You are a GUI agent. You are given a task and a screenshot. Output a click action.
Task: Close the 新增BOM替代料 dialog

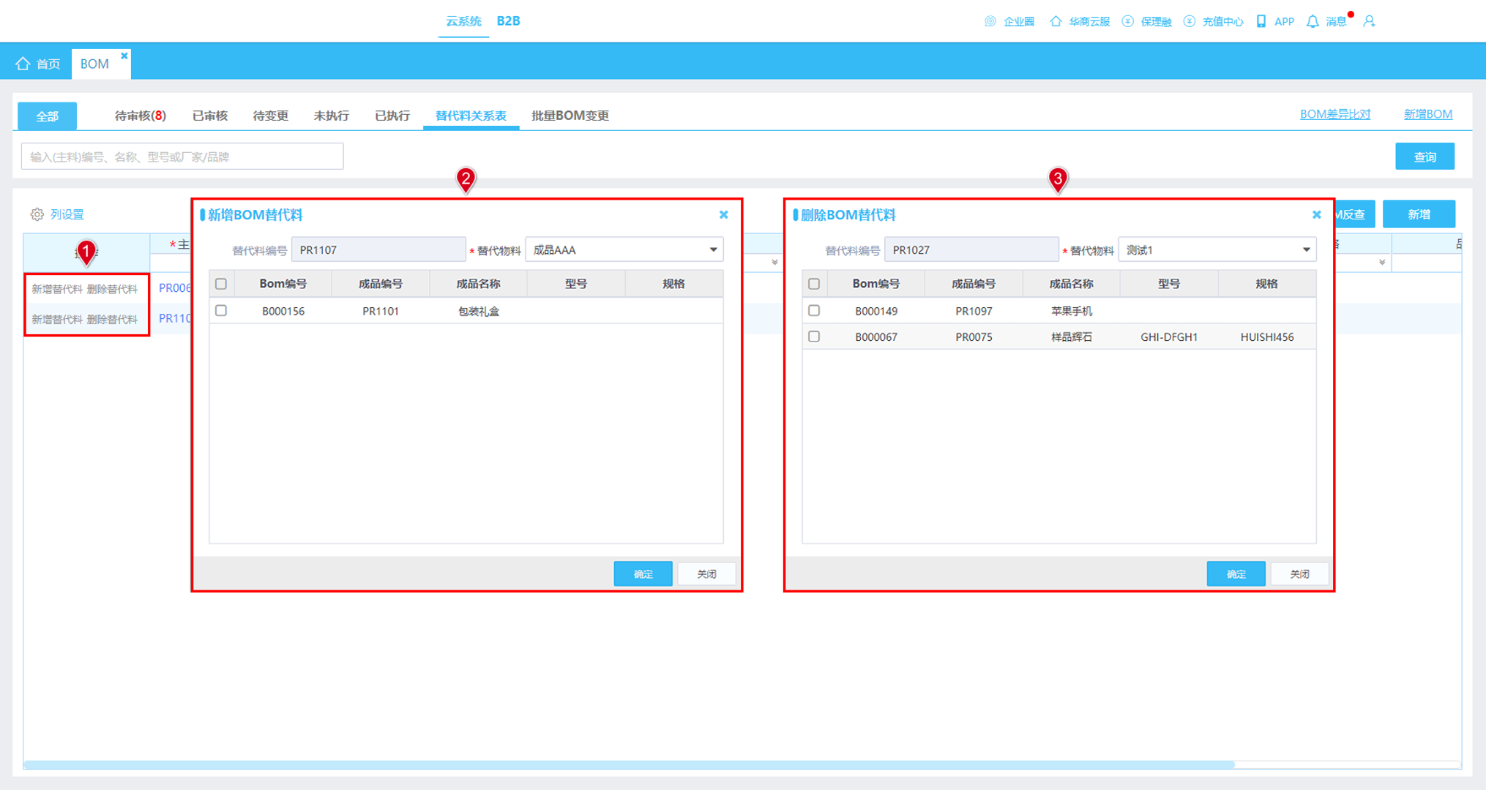(723, 214)
